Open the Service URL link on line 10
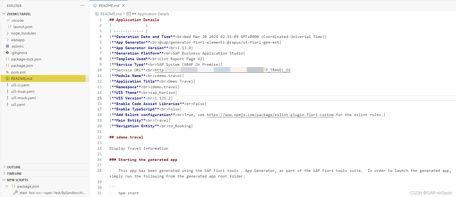The width and height of the screenshot is (456, 197). (x=223, y=70)
